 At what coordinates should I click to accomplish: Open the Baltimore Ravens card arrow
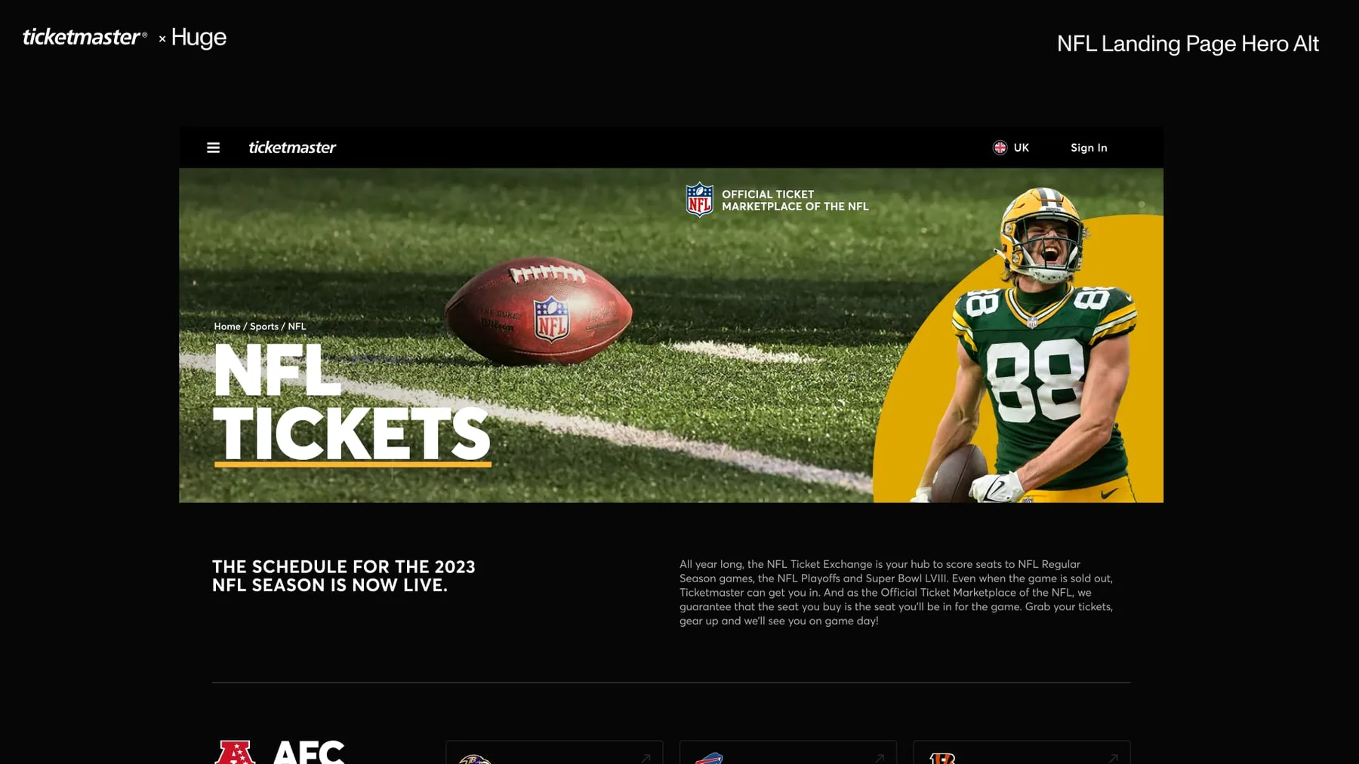click(x=646, y=758)
